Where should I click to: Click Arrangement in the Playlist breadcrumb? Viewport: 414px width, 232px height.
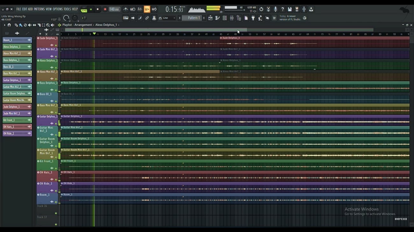point(83,25)
